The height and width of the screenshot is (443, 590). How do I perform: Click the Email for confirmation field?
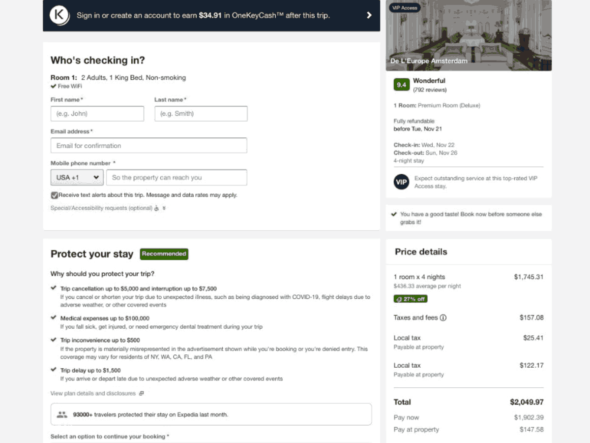148,145
